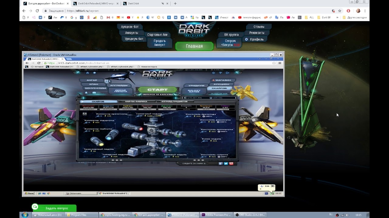Open the game Facebook icon
The height and width of the screenshot is (218, 389).
point(221,163)
